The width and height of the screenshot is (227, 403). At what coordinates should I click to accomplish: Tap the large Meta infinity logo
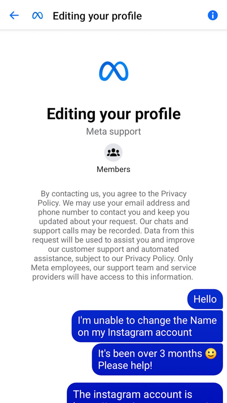coord(113,71)
